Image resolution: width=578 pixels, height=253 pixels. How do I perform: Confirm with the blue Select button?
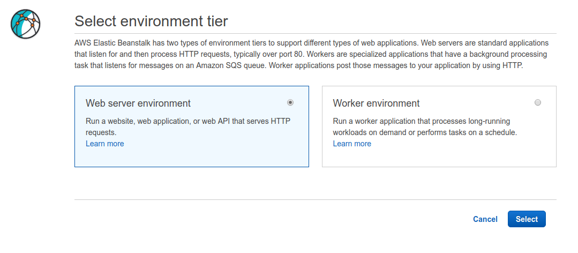[527, 219]
